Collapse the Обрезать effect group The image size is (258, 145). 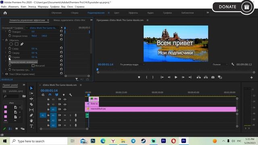(3, 40)
